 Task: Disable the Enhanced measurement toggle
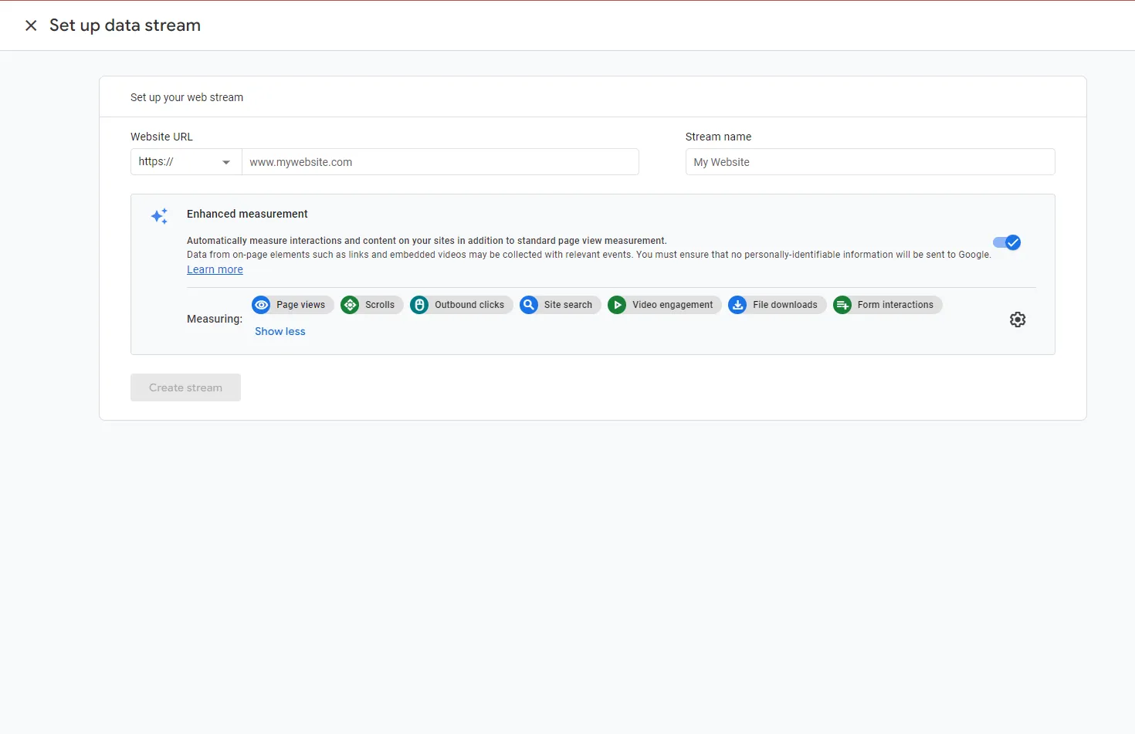point(1007,242)
